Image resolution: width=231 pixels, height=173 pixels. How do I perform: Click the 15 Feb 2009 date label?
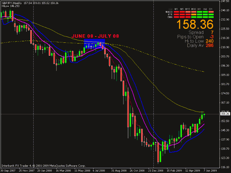tap(174, 171)
